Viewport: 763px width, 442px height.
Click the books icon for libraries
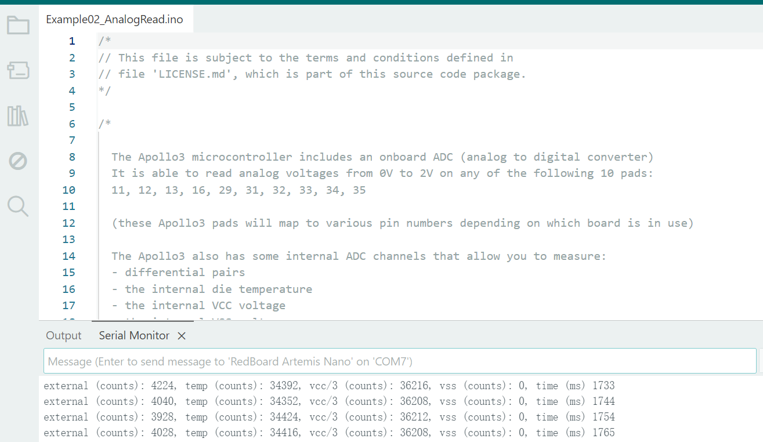(x=17, y=115)
